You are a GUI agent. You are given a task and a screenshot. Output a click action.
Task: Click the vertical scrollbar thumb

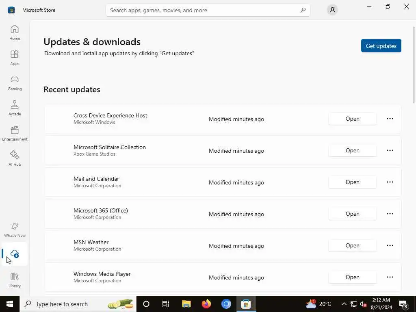click(x=414, y=65)
